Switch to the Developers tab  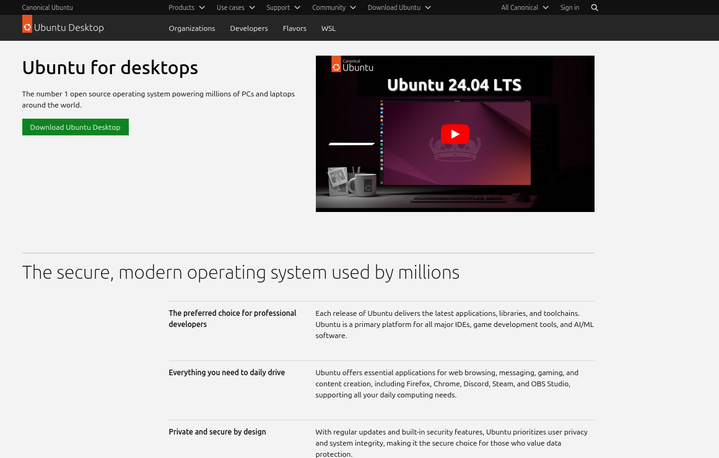click(248, 28)
